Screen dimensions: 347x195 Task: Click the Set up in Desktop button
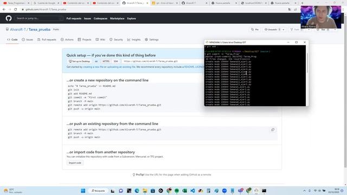pyautogui.click(x=79, y=61)
